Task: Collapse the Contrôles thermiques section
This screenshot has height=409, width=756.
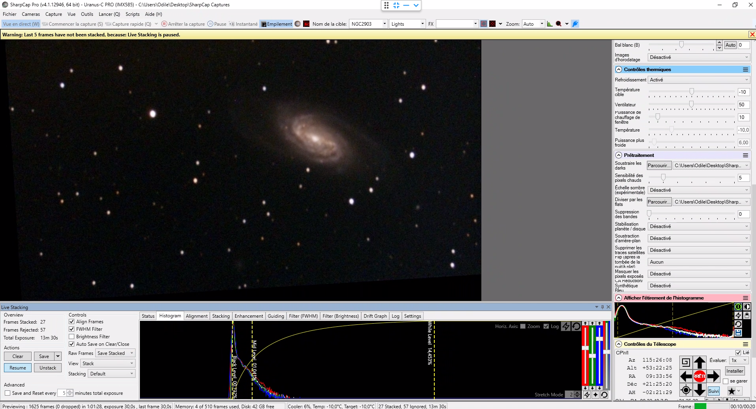Action: point(619,70)
